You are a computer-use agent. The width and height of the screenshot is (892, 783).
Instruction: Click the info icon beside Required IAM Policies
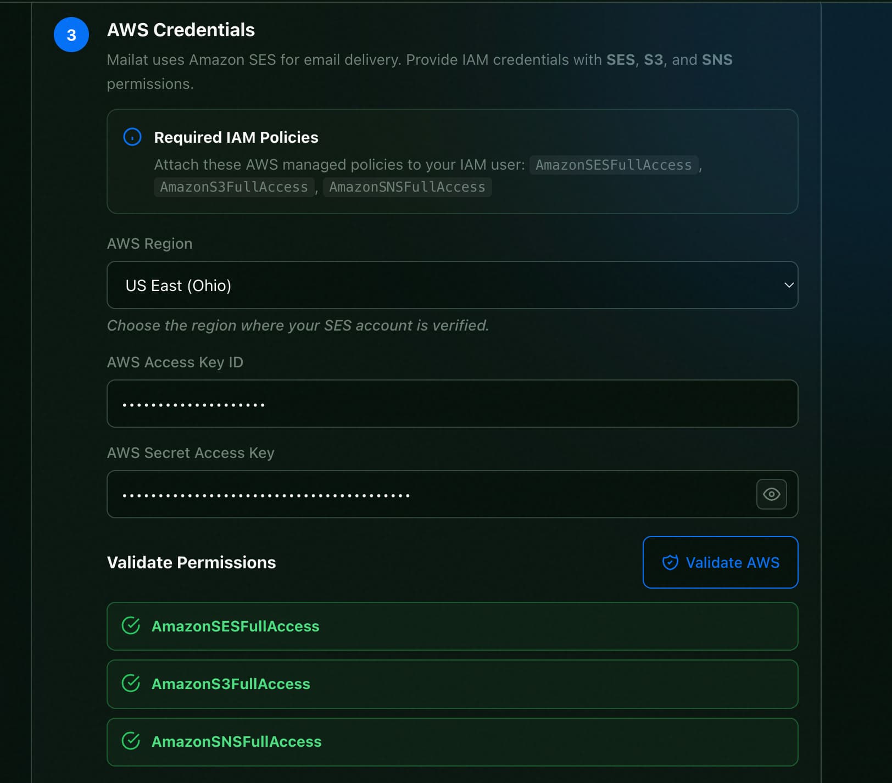(x=132, y=137)
